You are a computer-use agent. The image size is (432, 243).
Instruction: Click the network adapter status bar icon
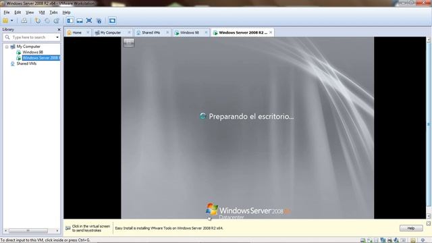[x=383, y=240]
